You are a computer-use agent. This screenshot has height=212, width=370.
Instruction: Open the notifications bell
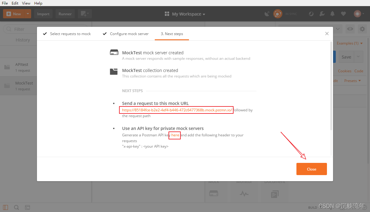click(332, 14)
